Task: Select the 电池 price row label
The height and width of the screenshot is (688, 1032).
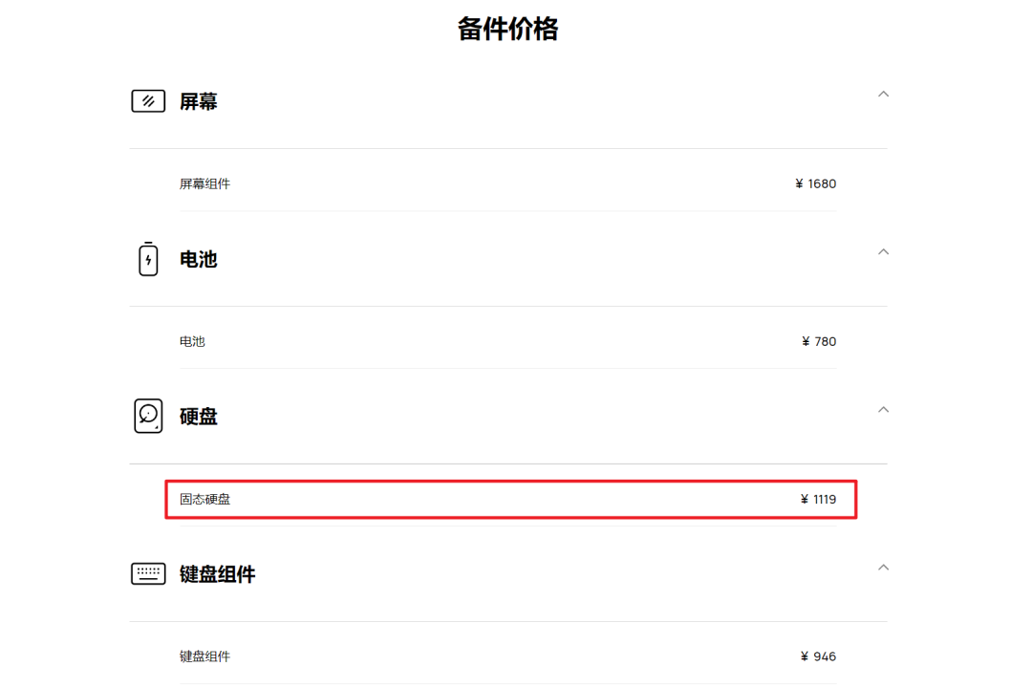Action: tap(192, 341)
